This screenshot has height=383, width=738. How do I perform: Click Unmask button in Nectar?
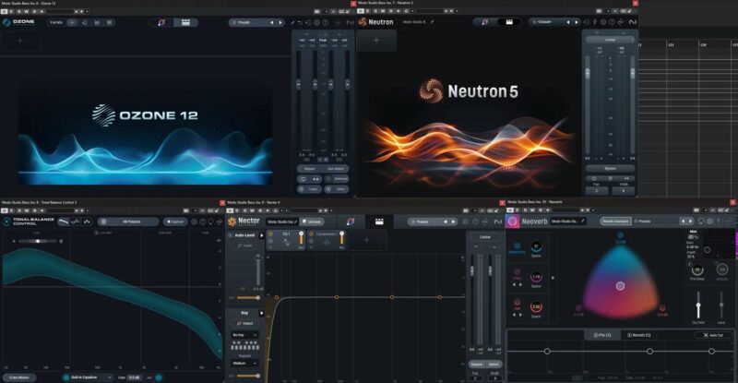pos(313,221)
